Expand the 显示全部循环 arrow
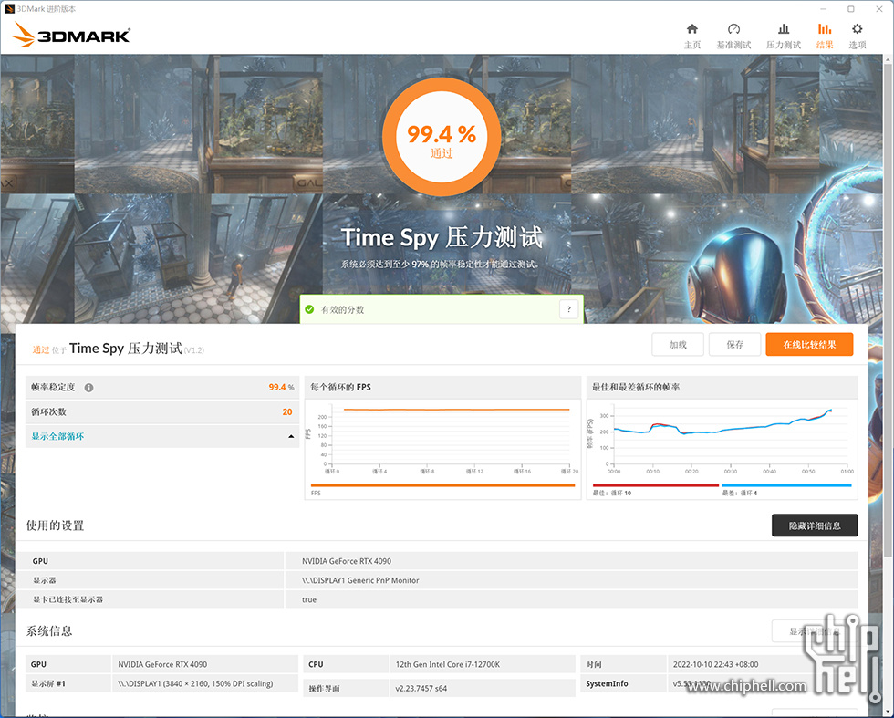 [x=292, y=437]
